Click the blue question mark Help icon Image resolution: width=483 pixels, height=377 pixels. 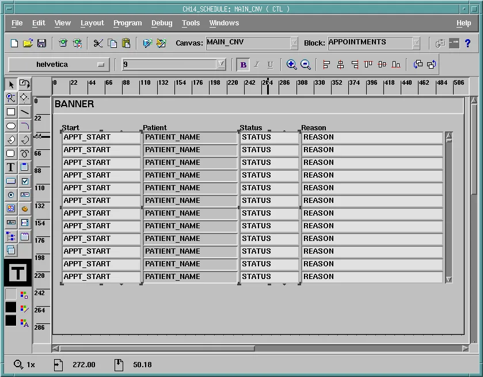click(x=467, y=43)
